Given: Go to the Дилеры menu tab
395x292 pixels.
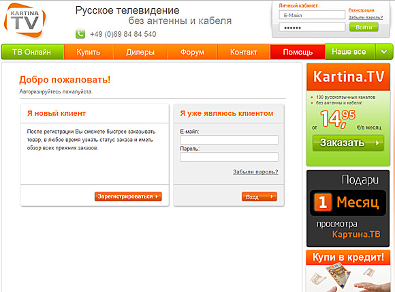Looking at the screenshot, I should [x=140, y=52].
